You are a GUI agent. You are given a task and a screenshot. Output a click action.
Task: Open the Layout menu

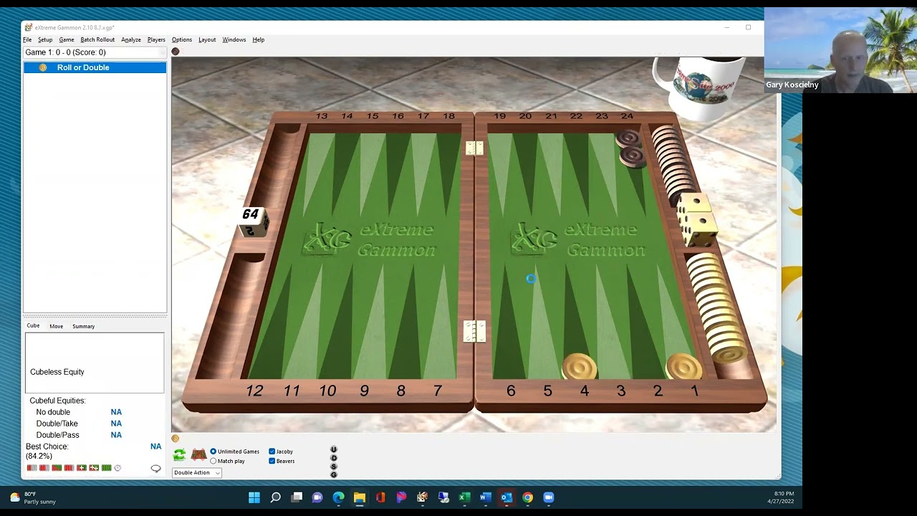207,39
